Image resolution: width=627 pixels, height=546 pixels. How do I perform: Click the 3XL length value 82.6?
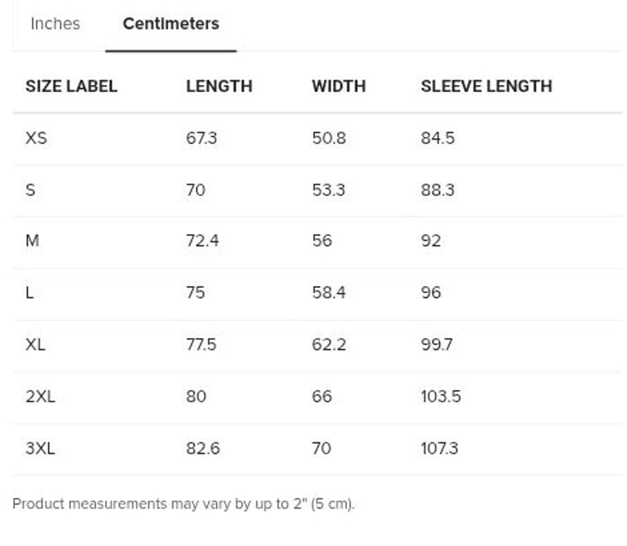tap(202, 448)
